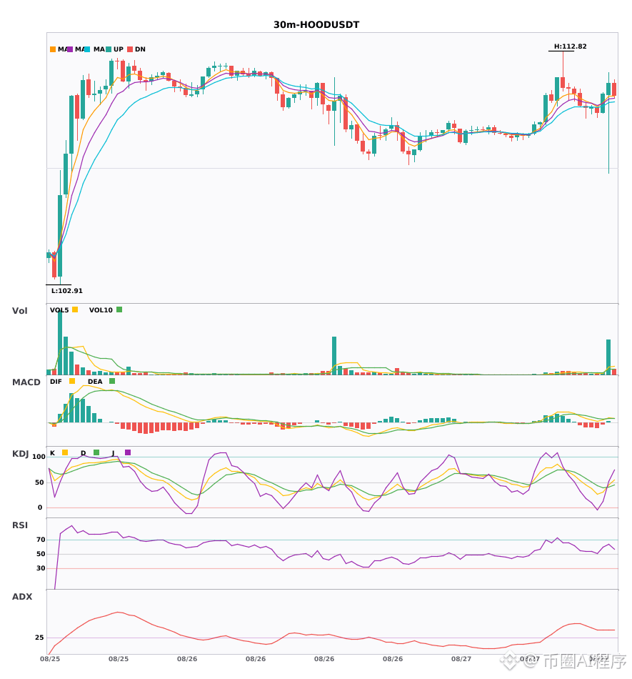The height and width of the screenshot is (679, 632).
Task: Click the RSI axis value 30
Action: click(x=41, y=568)
